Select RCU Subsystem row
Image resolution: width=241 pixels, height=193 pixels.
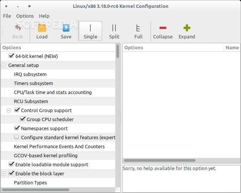point(58,101)
